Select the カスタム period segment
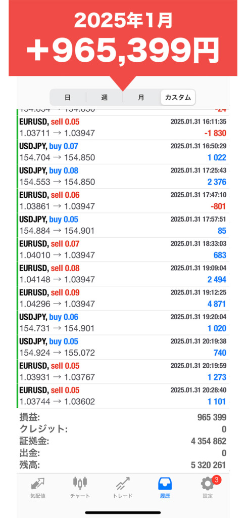Viewport: 246px width, 518px height. [x=178, y=98]
